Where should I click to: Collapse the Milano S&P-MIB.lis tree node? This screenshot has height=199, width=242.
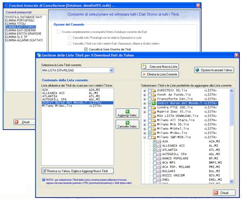coord(145,138)
